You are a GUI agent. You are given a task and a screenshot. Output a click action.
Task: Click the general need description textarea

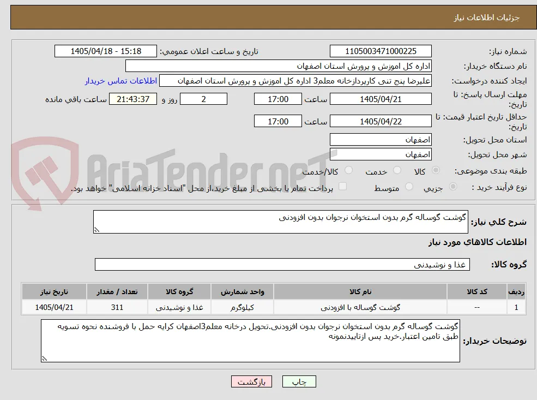[280, 222]
